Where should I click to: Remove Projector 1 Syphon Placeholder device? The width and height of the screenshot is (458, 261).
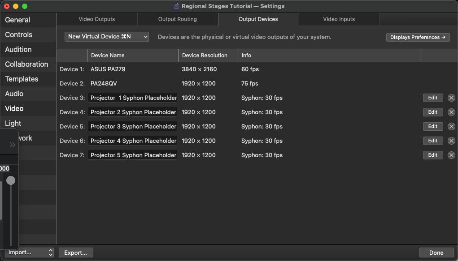451,98
